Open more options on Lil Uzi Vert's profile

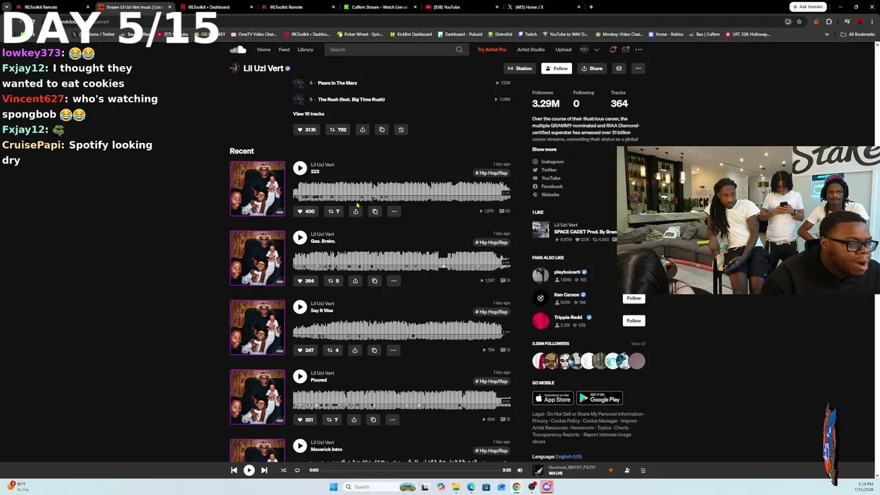pyautogui.click(x=638, y=69)
